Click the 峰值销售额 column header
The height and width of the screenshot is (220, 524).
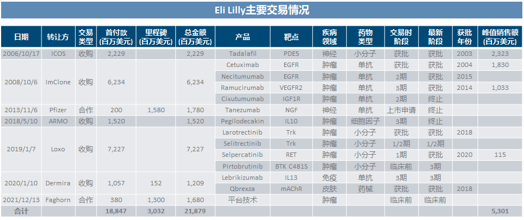click(500, 37)
